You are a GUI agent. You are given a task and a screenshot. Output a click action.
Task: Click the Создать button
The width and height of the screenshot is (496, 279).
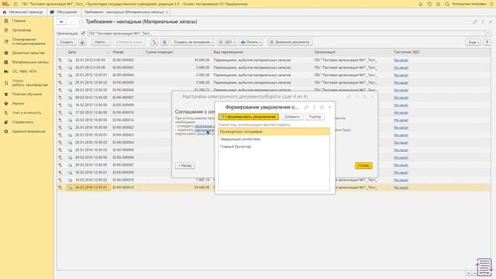point(67,42)
